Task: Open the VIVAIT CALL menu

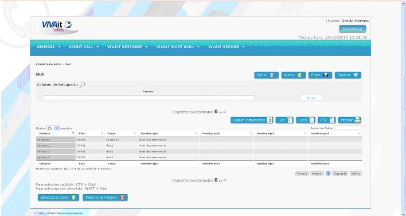Action: [84, 47]
